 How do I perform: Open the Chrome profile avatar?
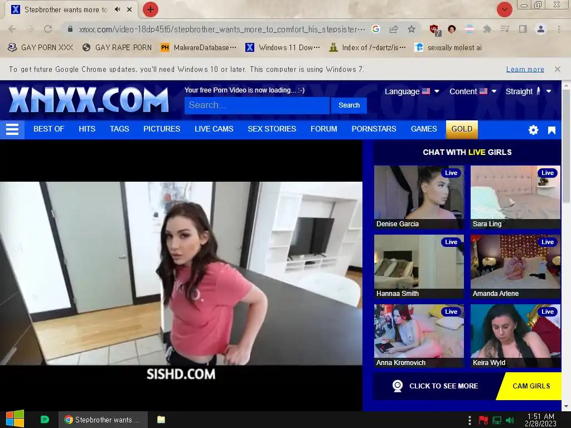(541, 29)
